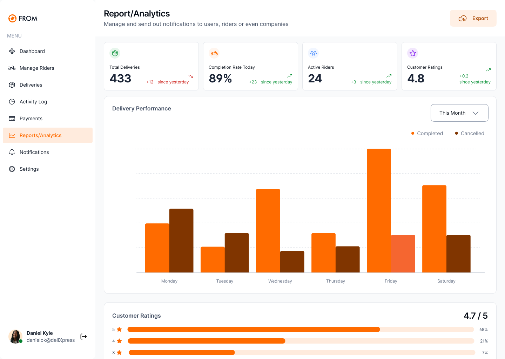Toggle the Completed legend series
This screenshot has height=359, width=505.
[x=427, y=133]
